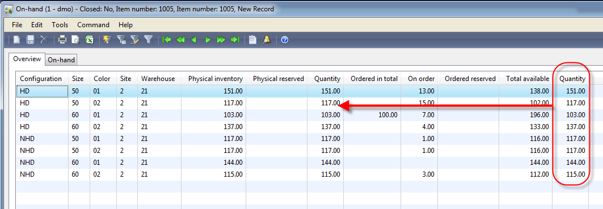The height and width of the screenshot is (209, 603).
Task: Click the blue Help icon
Action: tap(285, 40)
